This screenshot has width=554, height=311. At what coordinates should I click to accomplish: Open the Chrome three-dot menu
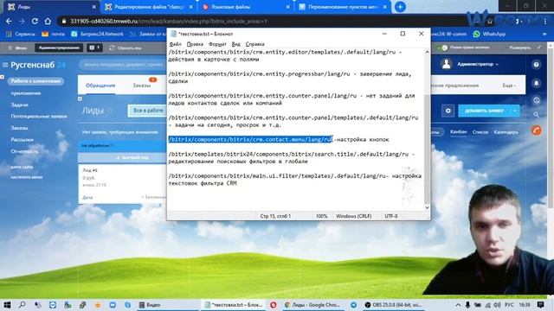[545, 22]
